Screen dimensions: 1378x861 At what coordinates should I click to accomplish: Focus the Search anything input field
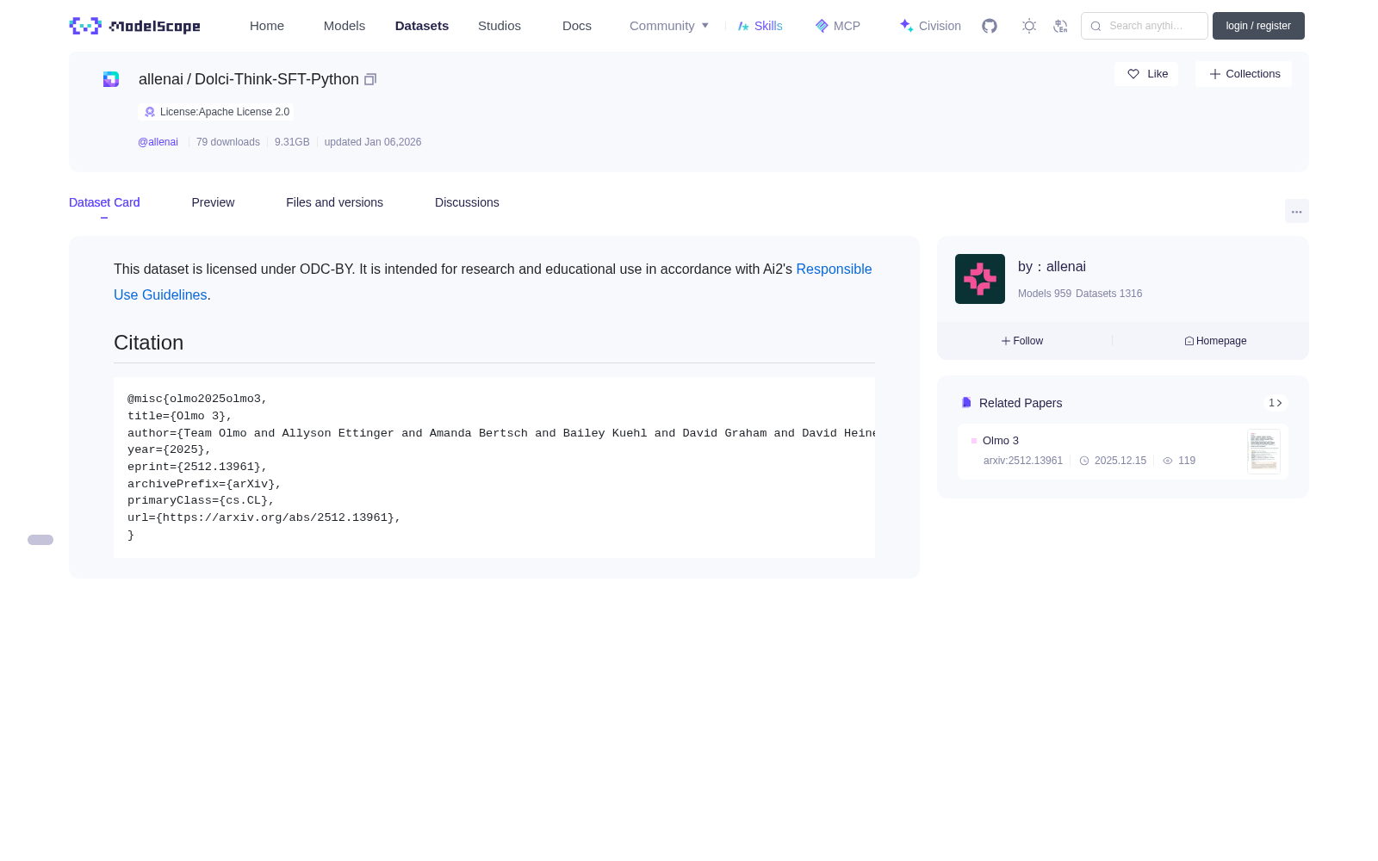[1145, 26]
